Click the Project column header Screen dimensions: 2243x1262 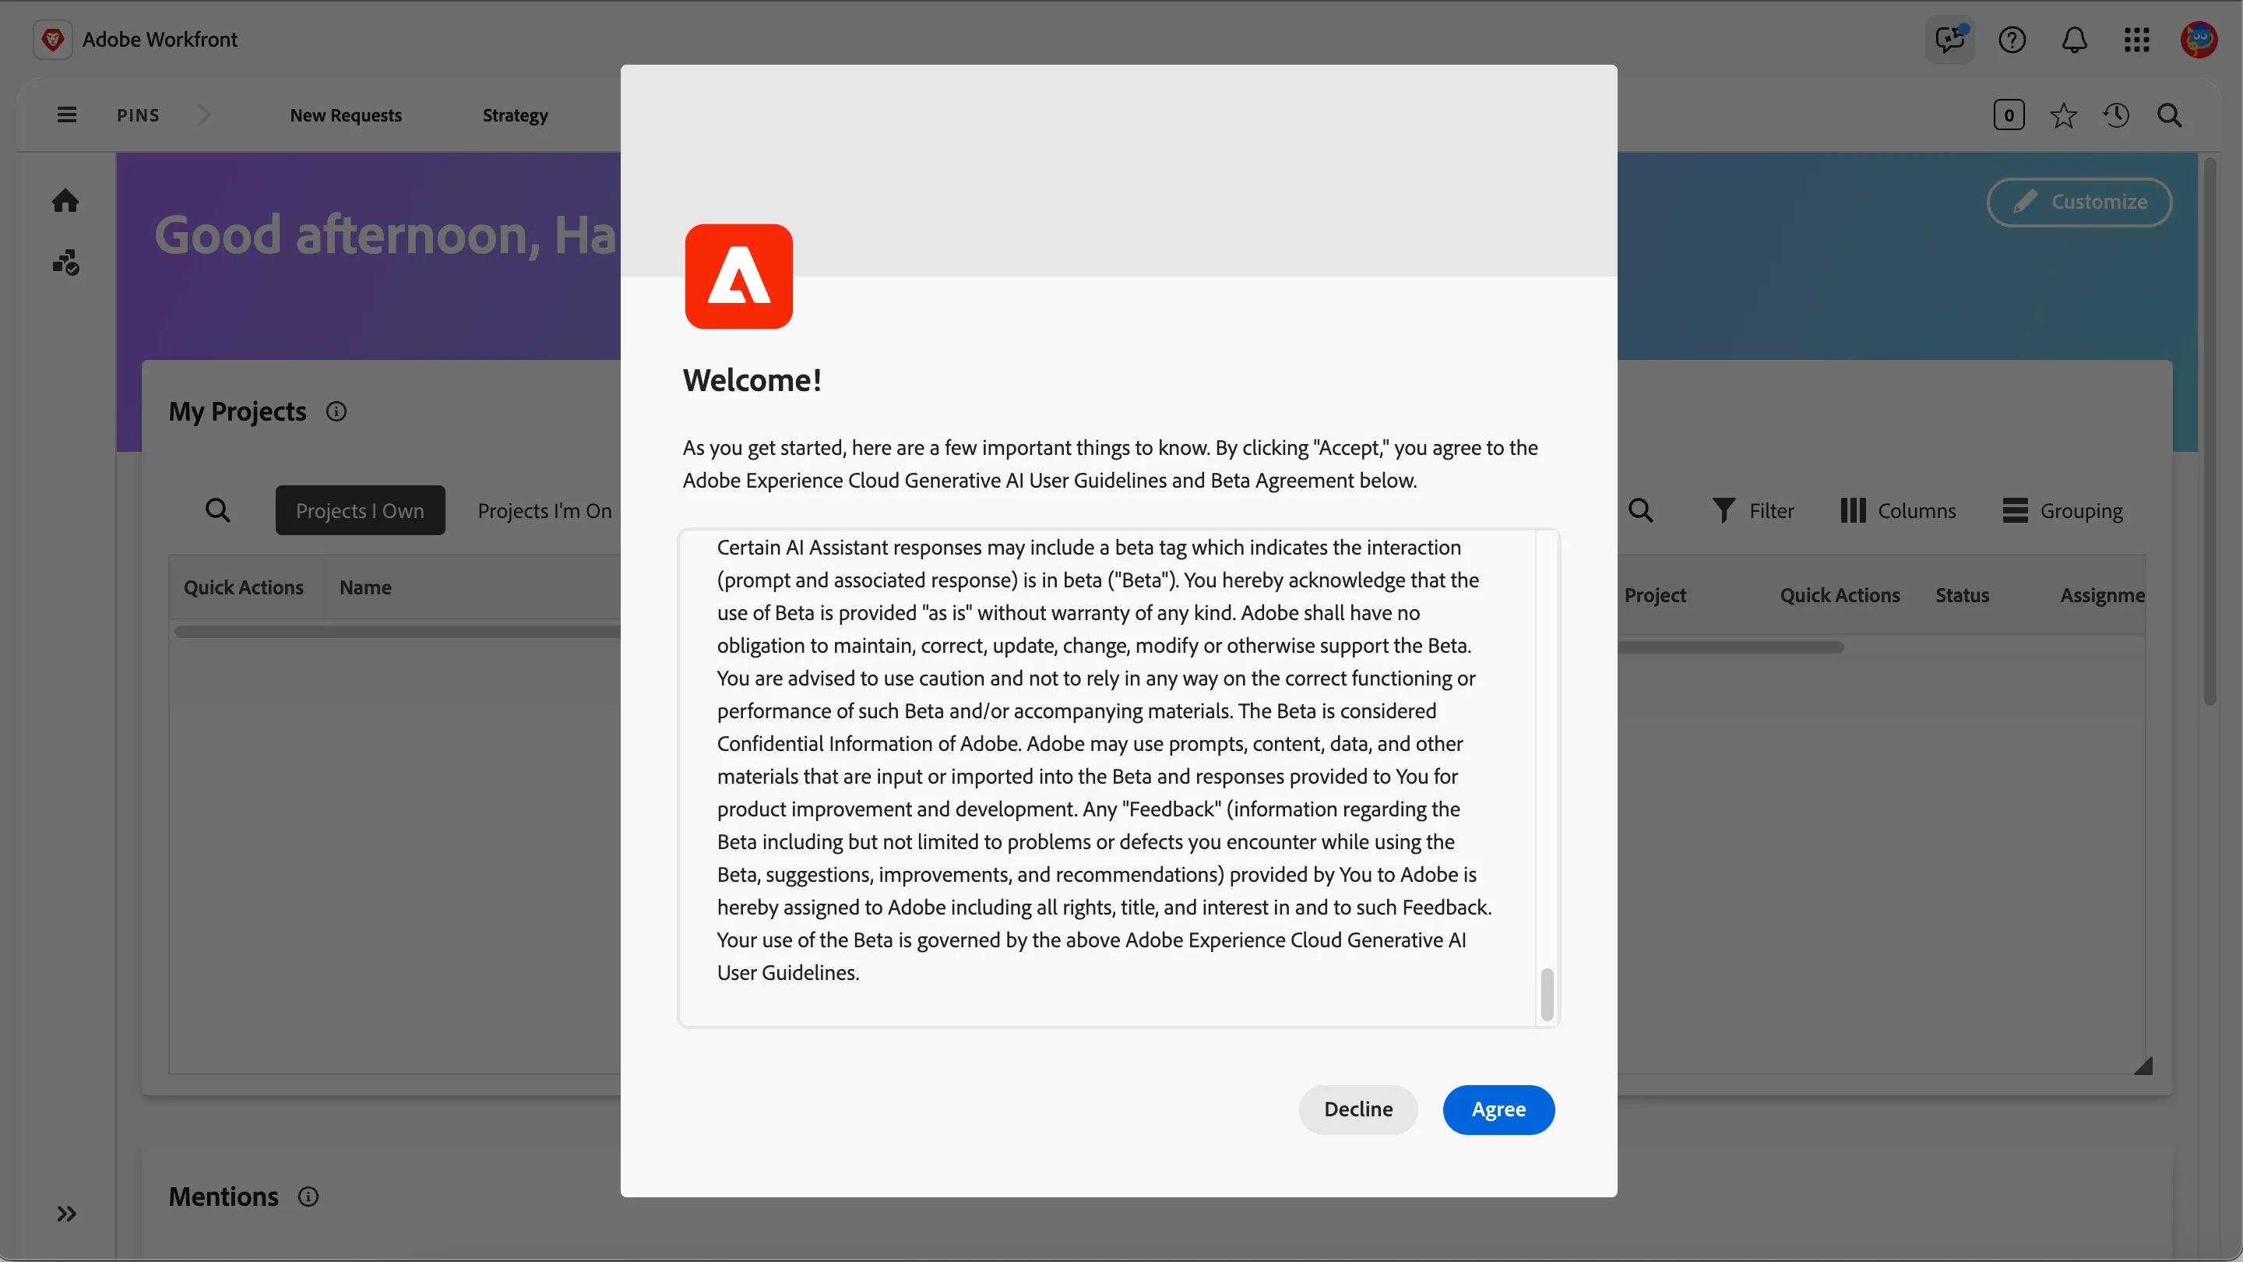(1654, 595)
